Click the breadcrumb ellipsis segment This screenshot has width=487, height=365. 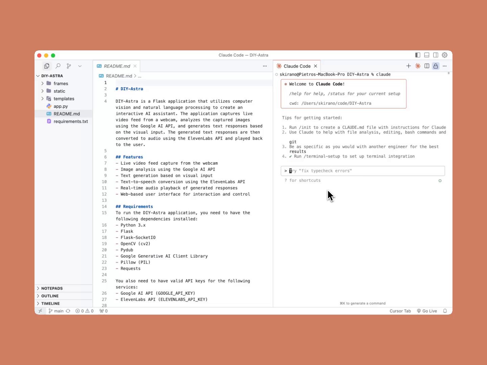pyautogui.click(x=139, y=76)
